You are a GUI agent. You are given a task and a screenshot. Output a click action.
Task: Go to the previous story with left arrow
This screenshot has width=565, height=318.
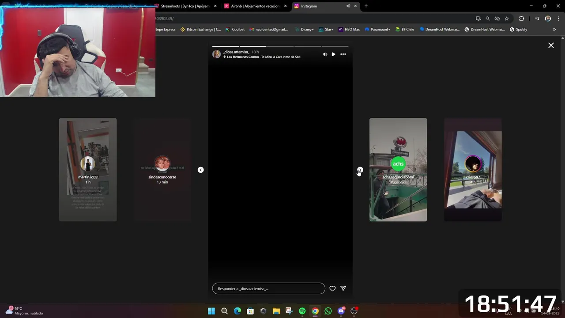[x=201, y=170]
